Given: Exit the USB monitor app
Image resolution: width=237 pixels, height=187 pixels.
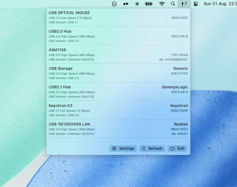Looking at the screenshot, I should pyautogui.click(x=177, y=149).
